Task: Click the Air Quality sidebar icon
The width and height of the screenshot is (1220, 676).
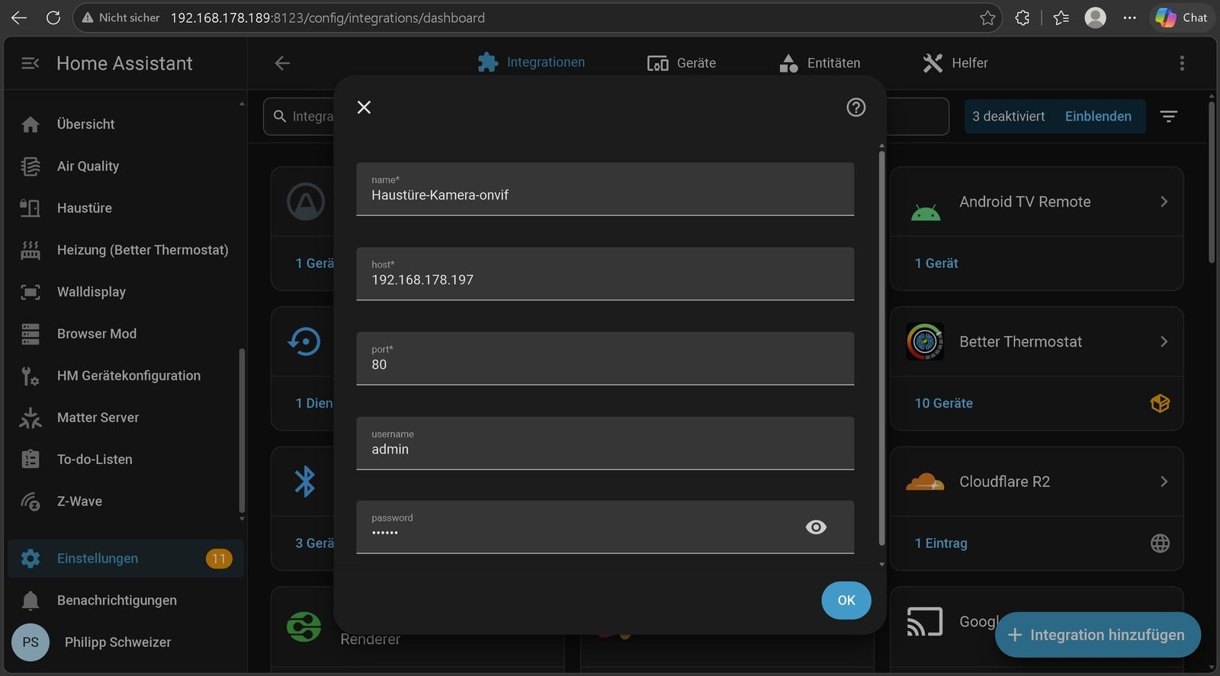Action: pyautogui.click(x=30, y=166)
